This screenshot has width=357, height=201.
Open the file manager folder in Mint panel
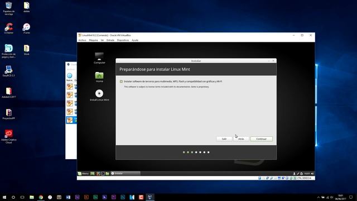(x=107, y=174)
